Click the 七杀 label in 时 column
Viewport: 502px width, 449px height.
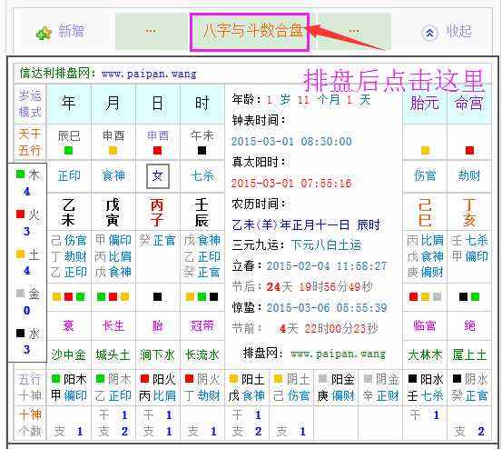(x=202, y=176)
